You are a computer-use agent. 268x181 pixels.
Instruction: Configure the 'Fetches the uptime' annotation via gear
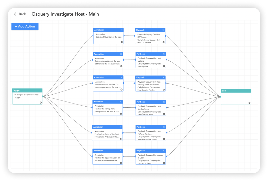[121, 66]
